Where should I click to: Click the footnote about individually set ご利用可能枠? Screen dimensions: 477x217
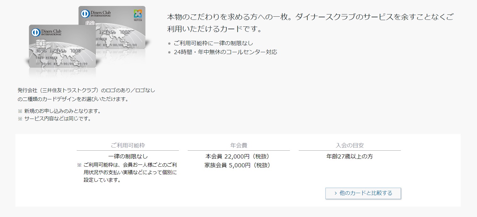(x=127, y=173)
